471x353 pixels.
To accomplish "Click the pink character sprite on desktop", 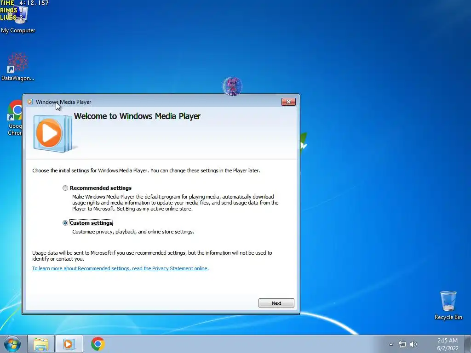I will (232, 86).
